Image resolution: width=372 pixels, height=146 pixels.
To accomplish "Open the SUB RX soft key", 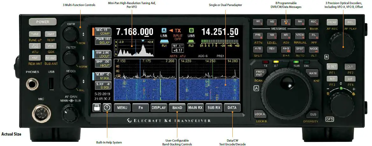I will point(214,107).
